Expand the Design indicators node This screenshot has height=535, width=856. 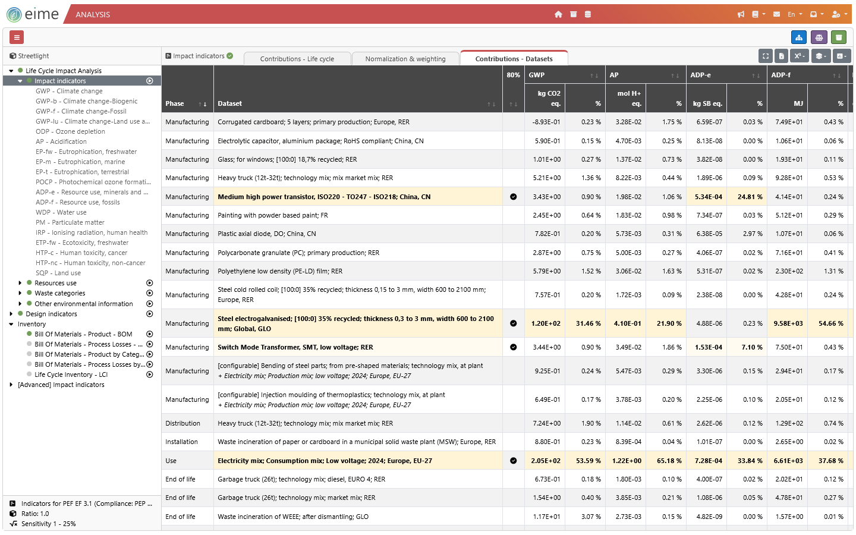(11, 314)
